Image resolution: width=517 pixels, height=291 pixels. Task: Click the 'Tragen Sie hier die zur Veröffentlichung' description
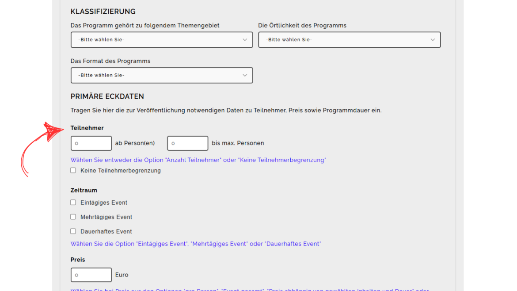click(226, 111)
